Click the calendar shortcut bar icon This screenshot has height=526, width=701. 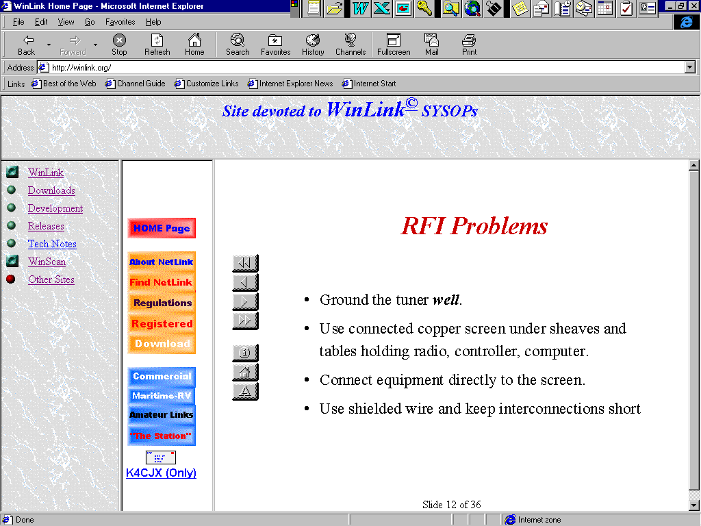[605, 8]
